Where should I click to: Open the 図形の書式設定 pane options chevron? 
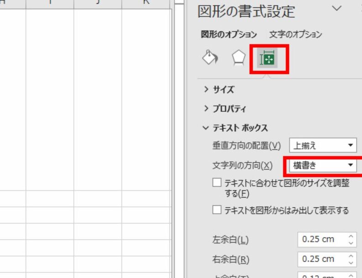[x=337, y=9]
